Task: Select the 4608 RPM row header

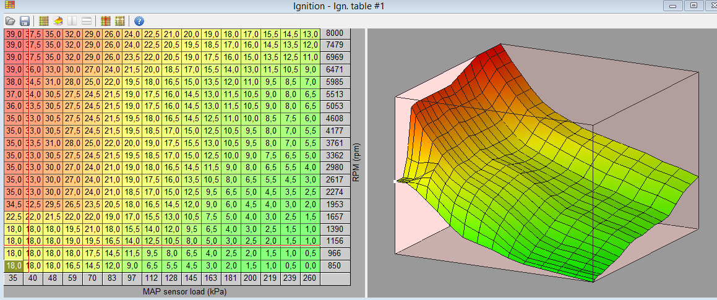Action: (336, 118)
